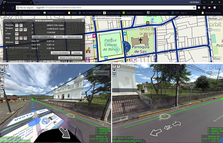Open info icon in panorama 1 sidebar

(2, 74)
